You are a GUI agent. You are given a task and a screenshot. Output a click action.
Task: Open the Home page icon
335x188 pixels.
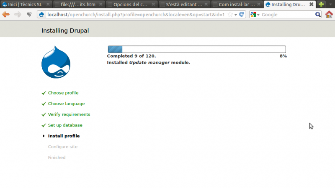[329, 14]
